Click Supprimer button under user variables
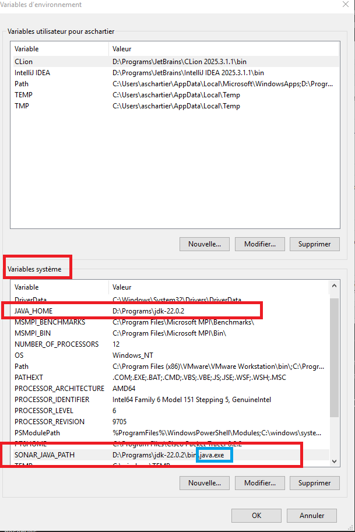This screenshot has height=532, width=355. (x=314, y=244)
